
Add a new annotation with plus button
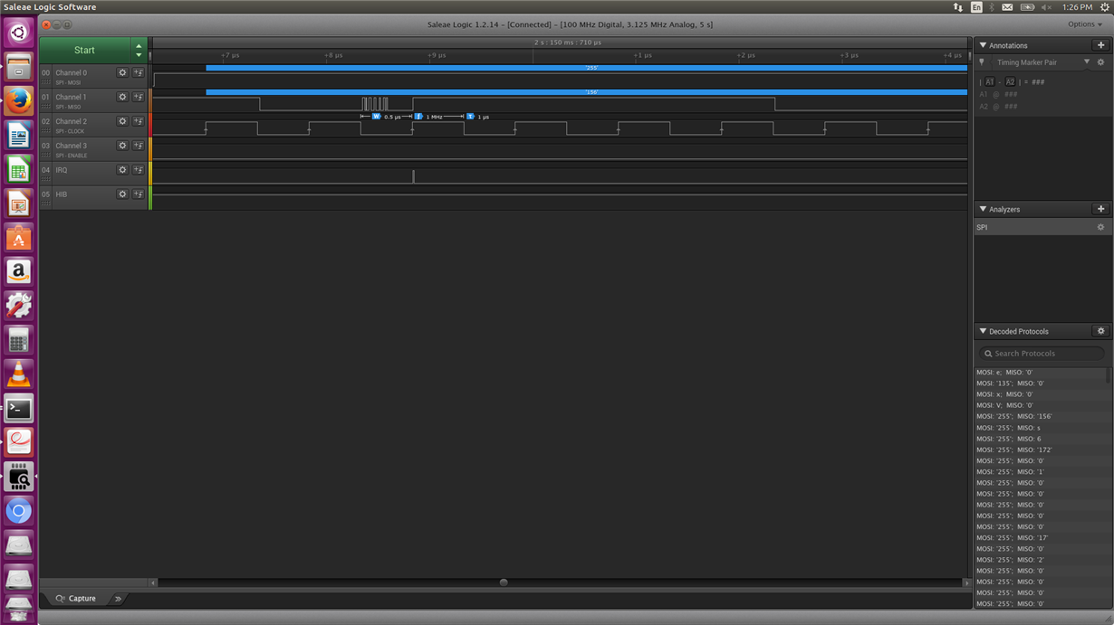point(1100,45)
